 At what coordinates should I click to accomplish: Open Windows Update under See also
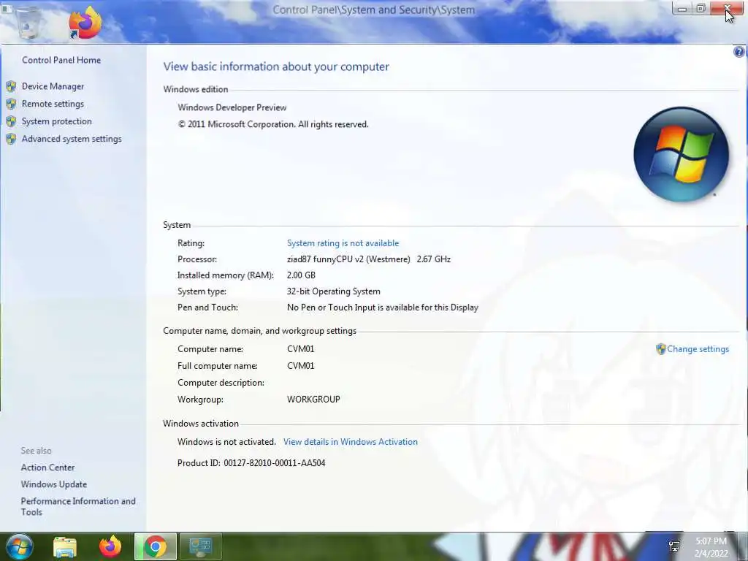coord(54,484)
